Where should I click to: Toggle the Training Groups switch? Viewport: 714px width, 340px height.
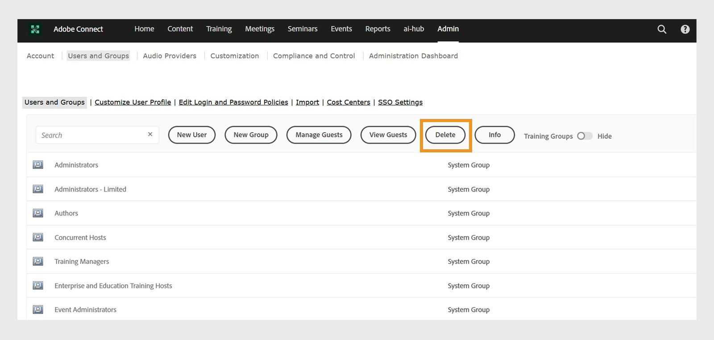tap(585, 136)
